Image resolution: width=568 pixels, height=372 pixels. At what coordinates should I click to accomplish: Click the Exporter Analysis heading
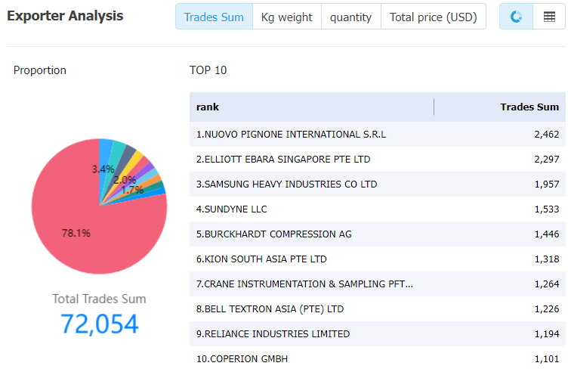[65, 16]
